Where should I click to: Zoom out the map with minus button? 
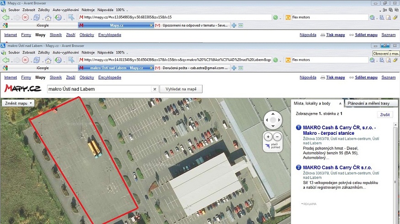(277, 137)
